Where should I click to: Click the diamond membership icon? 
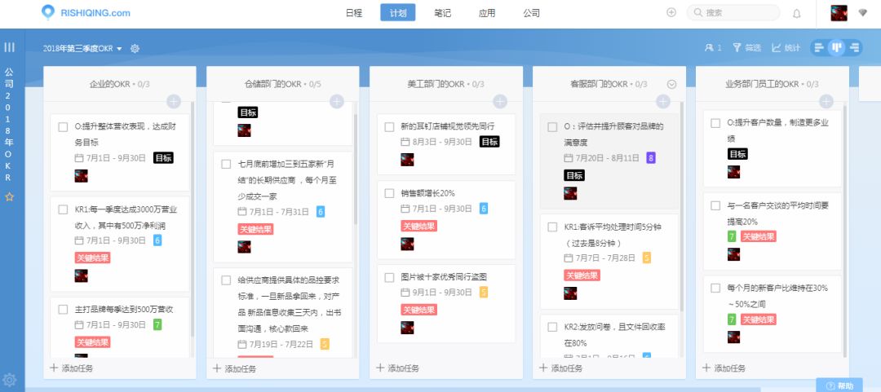[862, 12]
